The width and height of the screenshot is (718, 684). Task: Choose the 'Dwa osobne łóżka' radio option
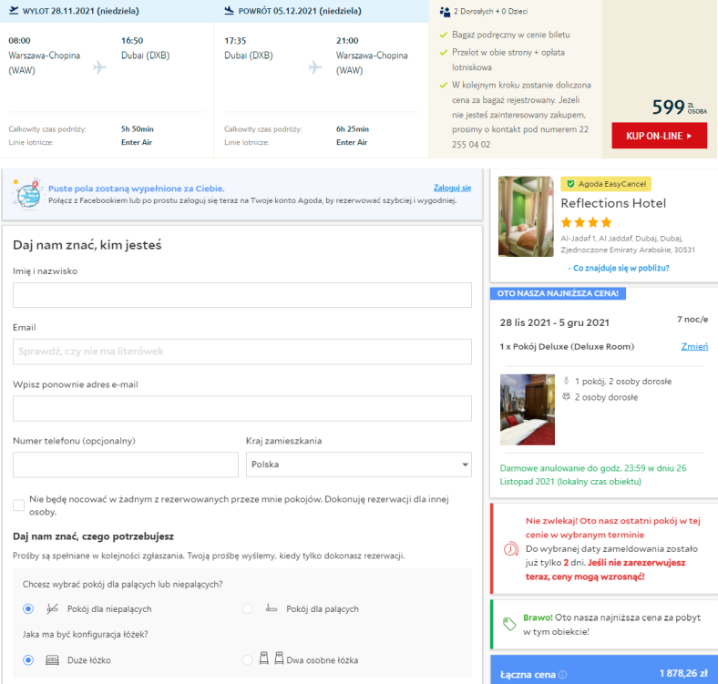pyautogui.click(x=247, y=660)
